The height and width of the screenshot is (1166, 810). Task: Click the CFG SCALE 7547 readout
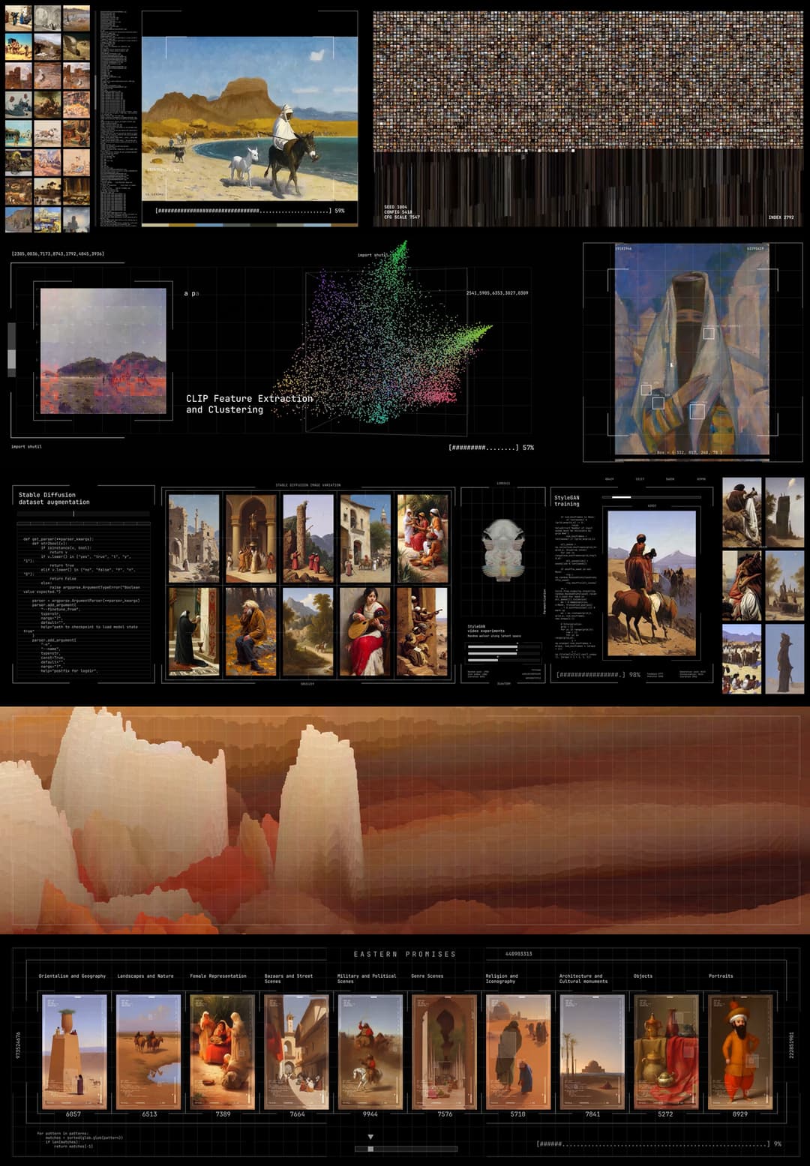coord(402,217)
